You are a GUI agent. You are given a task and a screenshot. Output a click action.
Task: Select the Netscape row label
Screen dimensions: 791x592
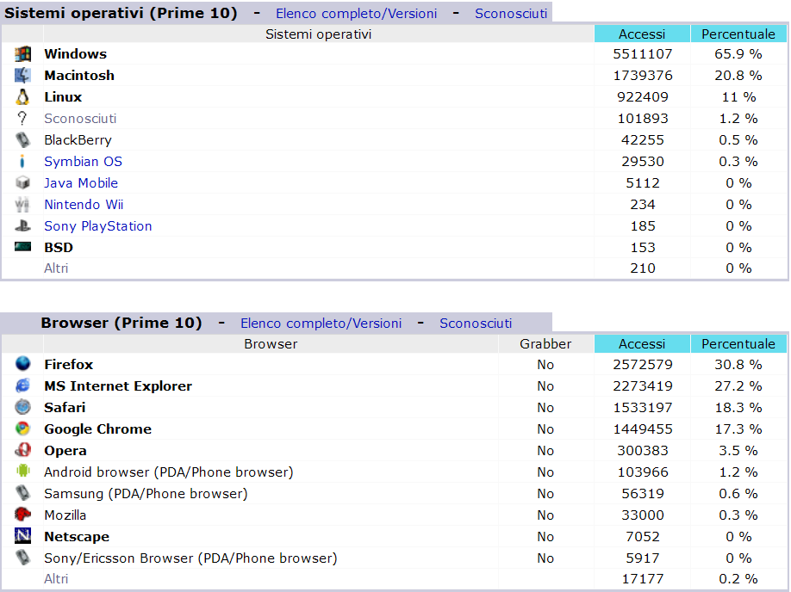[x=77, y=537]
